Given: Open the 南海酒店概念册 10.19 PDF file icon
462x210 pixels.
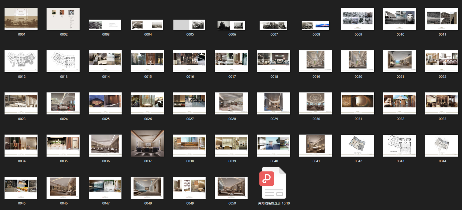Looking at the screenshot, I should (x=273, y=183).
